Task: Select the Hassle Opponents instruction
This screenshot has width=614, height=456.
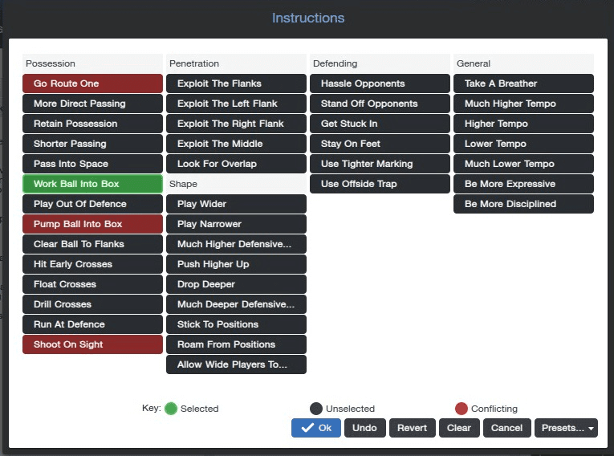Action: point(380,83)
